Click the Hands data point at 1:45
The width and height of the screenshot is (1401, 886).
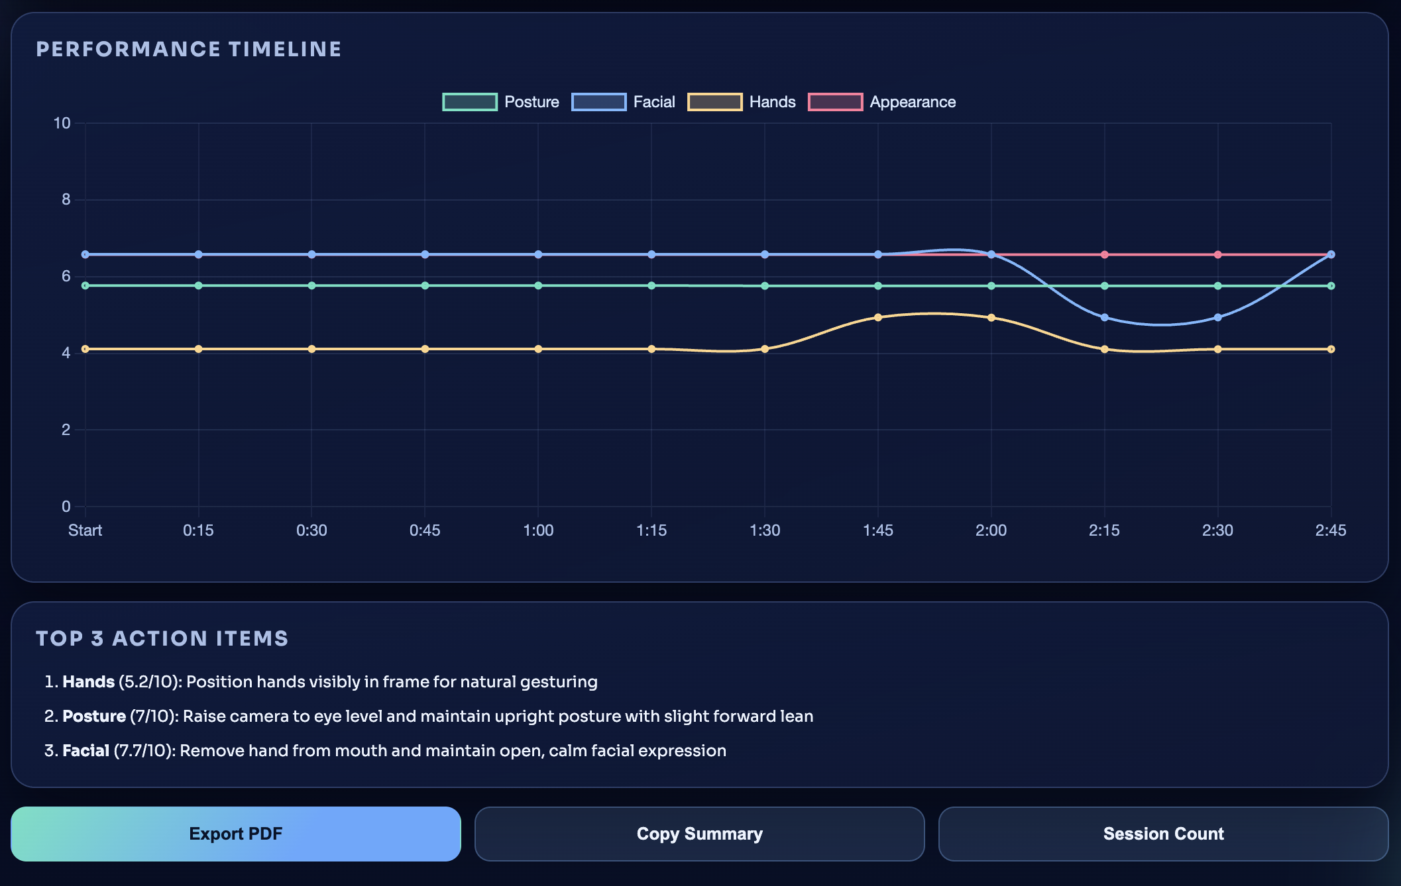click(878, 318)
